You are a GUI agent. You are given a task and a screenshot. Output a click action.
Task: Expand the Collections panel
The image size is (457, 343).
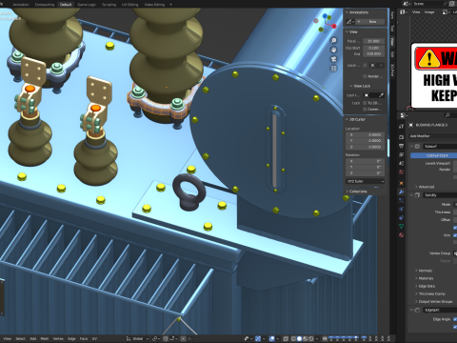tap(347, 192)
